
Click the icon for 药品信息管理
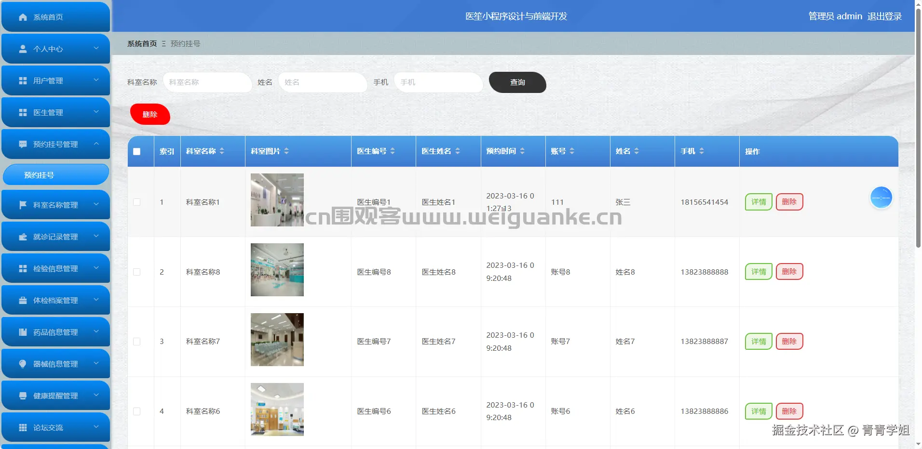23,332
